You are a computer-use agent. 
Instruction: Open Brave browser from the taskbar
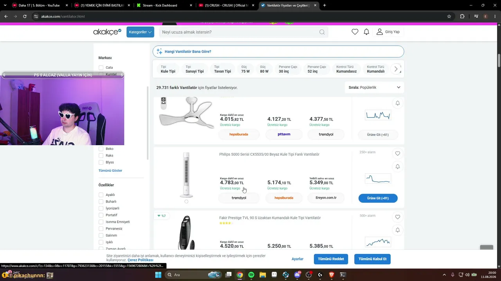(x=332, y=275)
